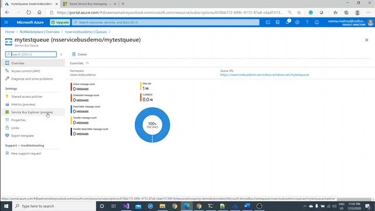Click the Transfer dead-letter message count tile

tap(90, 132)
